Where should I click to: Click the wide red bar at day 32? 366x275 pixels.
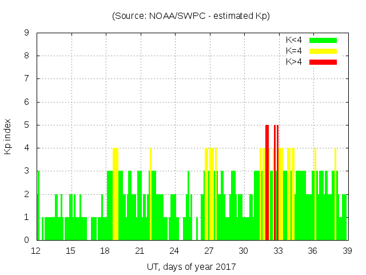[x=267, y=183]
